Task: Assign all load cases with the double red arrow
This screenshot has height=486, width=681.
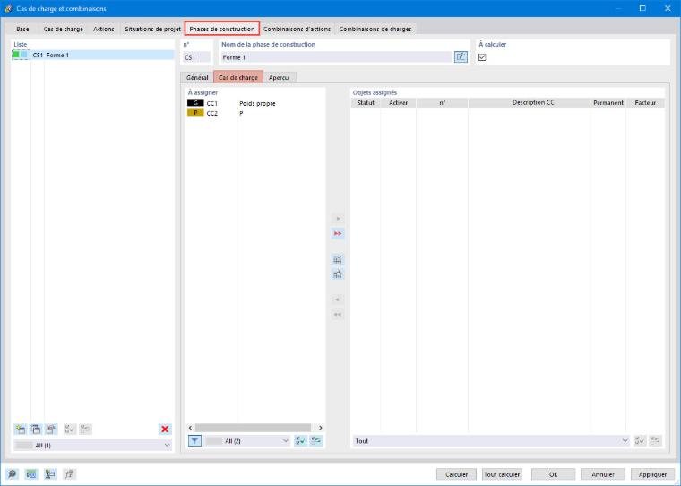Action: [338, 233]
